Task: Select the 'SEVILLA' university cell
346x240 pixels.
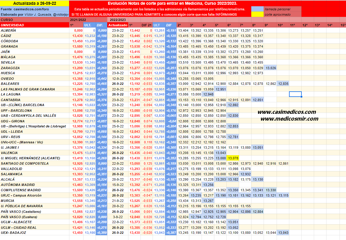Action: pos(35,62)
